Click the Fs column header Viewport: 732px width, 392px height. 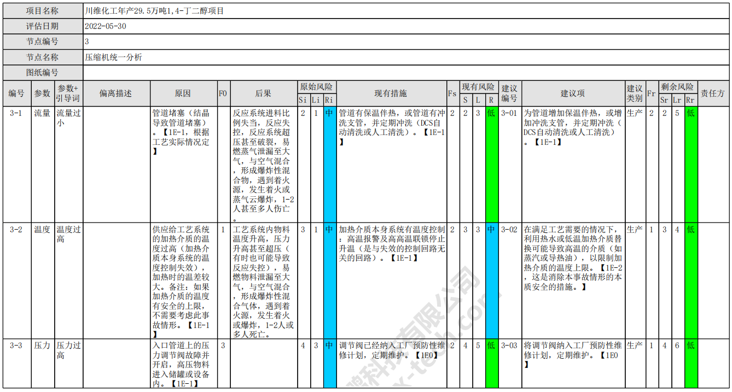pos(452,93)
